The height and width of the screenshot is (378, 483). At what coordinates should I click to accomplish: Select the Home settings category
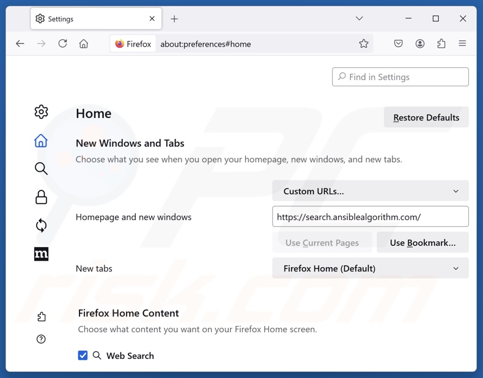click(x=41, y=141)
